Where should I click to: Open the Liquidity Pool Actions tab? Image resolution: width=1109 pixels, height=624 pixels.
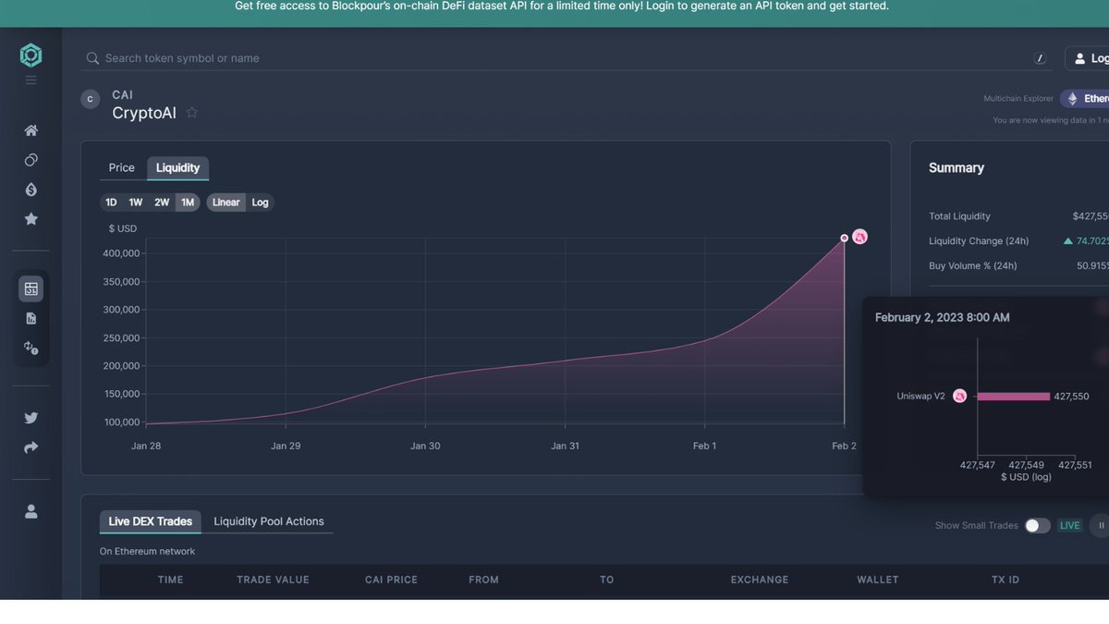tap(269, 520)
